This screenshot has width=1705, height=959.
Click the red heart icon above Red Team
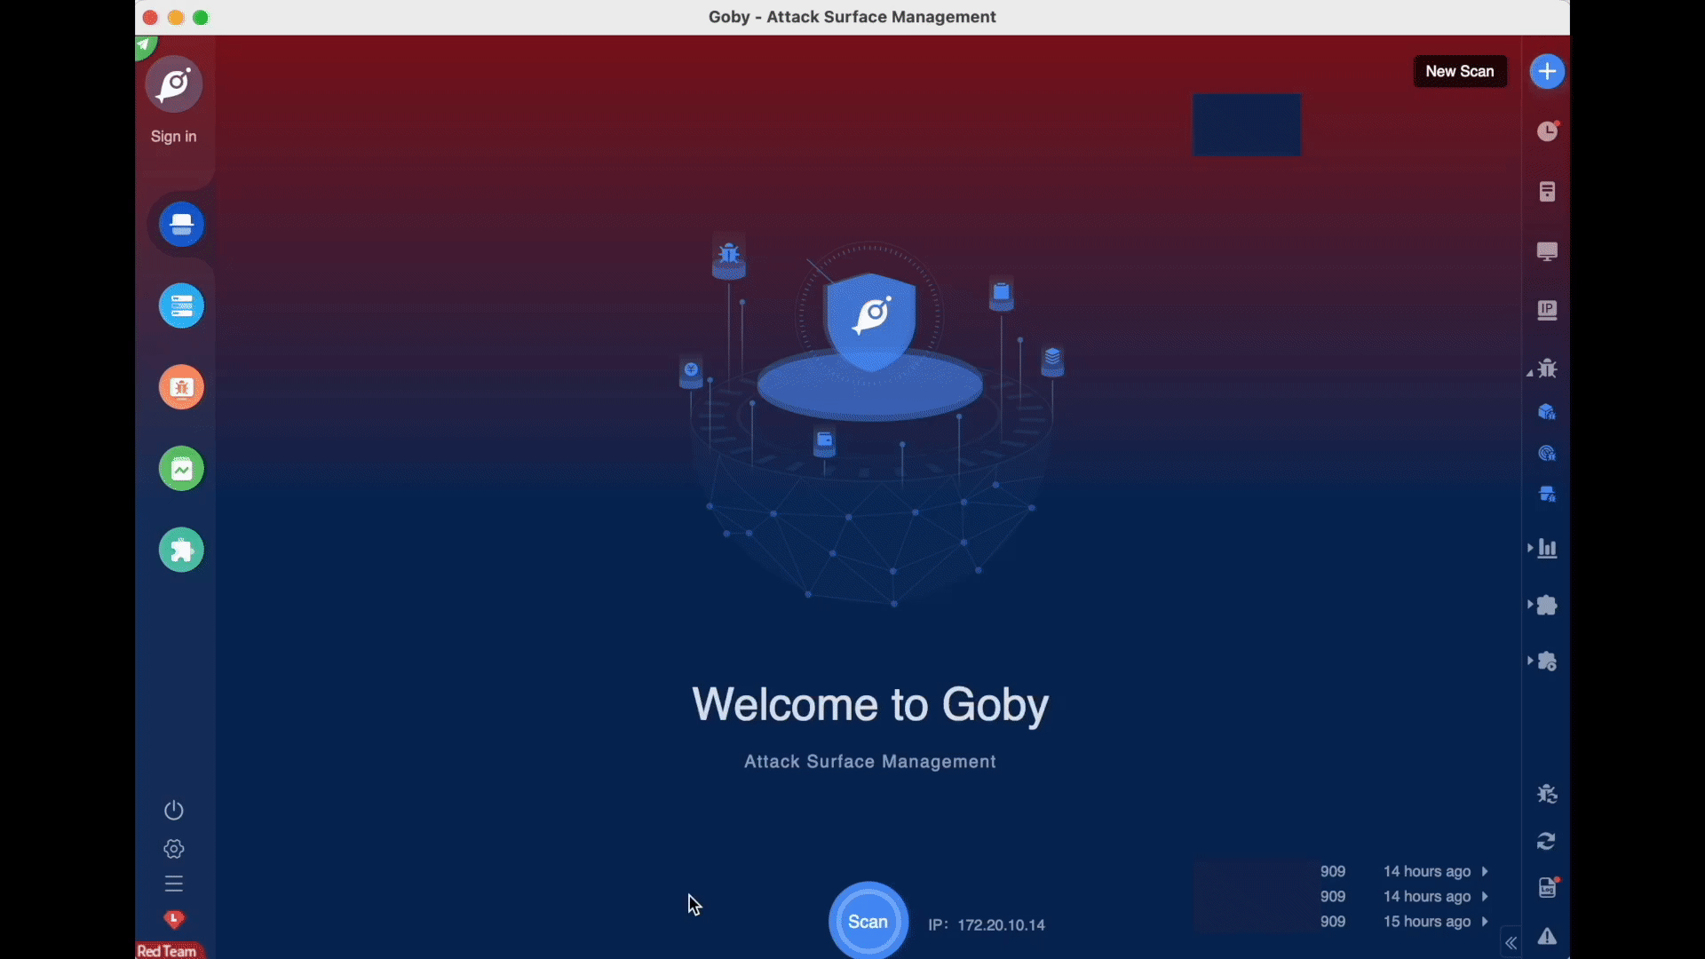[x=174, y=919]
